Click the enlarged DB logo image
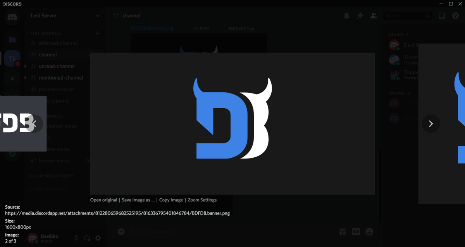Image resolution: width=465 pixels, height=247 pixels. tap(232, 124)
